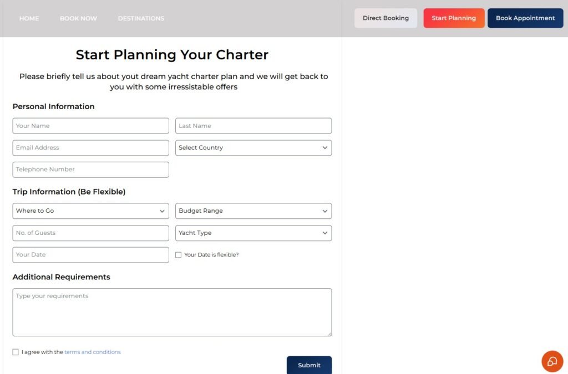Click into the Last Name field
The image size is (568, 374).
253,126
